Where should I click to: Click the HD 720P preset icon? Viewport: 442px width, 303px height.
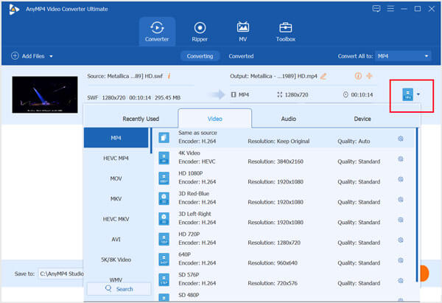tap(164, 240)
